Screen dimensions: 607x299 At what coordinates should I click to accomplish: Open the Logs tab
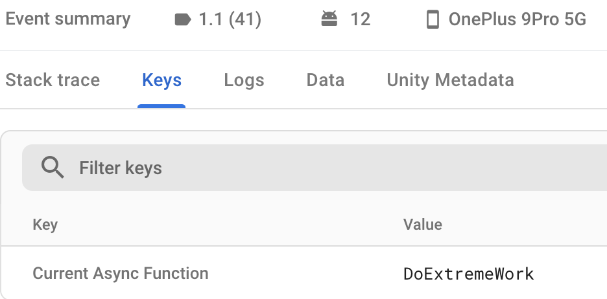tap(244, 80)
